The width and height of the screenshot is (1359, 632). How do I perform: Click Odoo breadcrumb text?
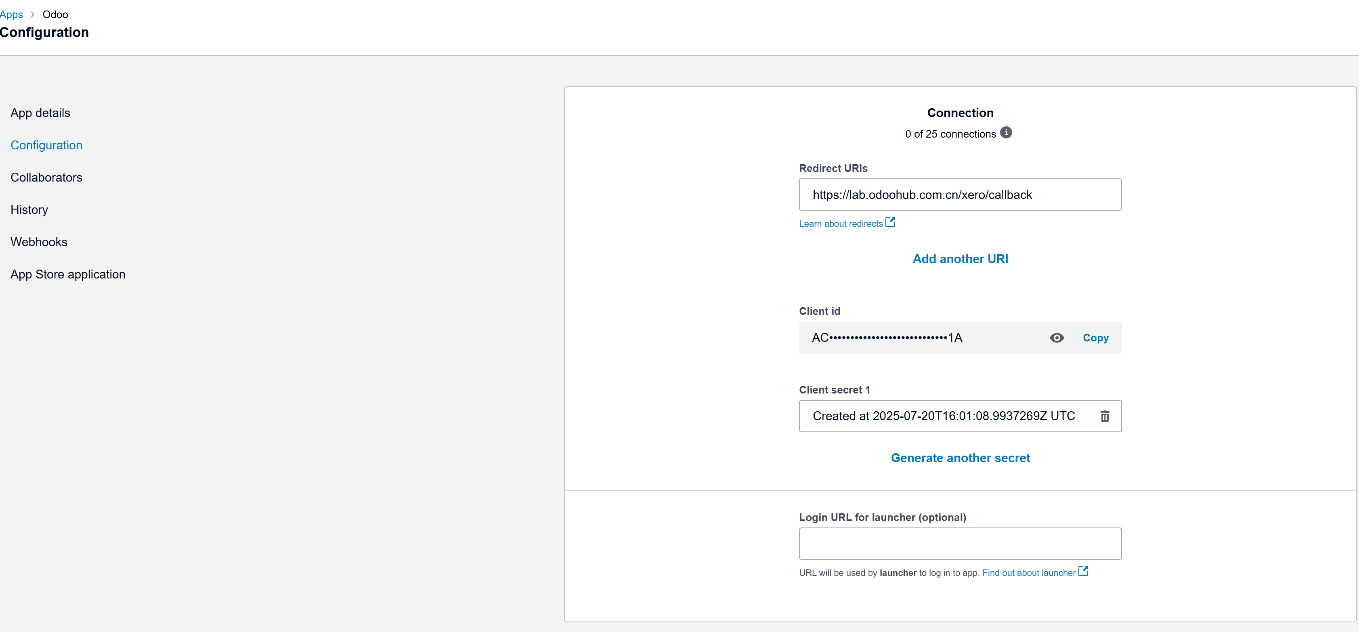(55, 15)
